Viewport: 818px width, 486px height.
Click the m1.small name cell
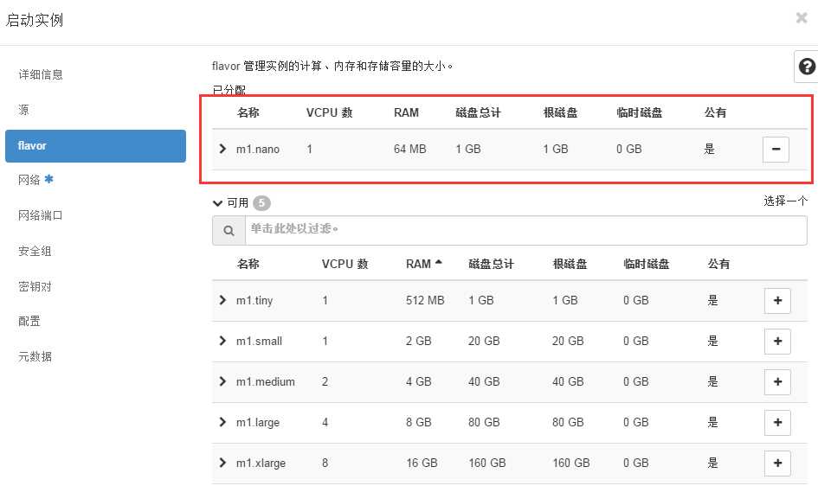pos(260,342)
